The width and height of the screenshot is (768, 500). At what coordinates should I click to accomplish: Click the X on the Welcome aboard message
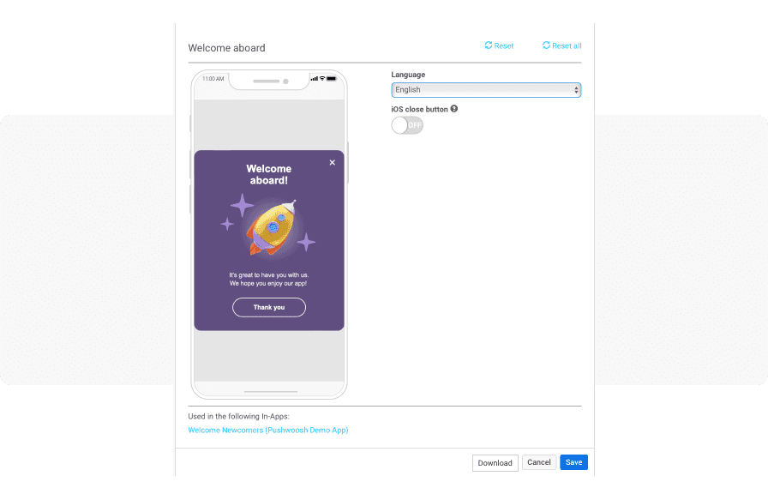pyautogui.click(x=332, y=162)
